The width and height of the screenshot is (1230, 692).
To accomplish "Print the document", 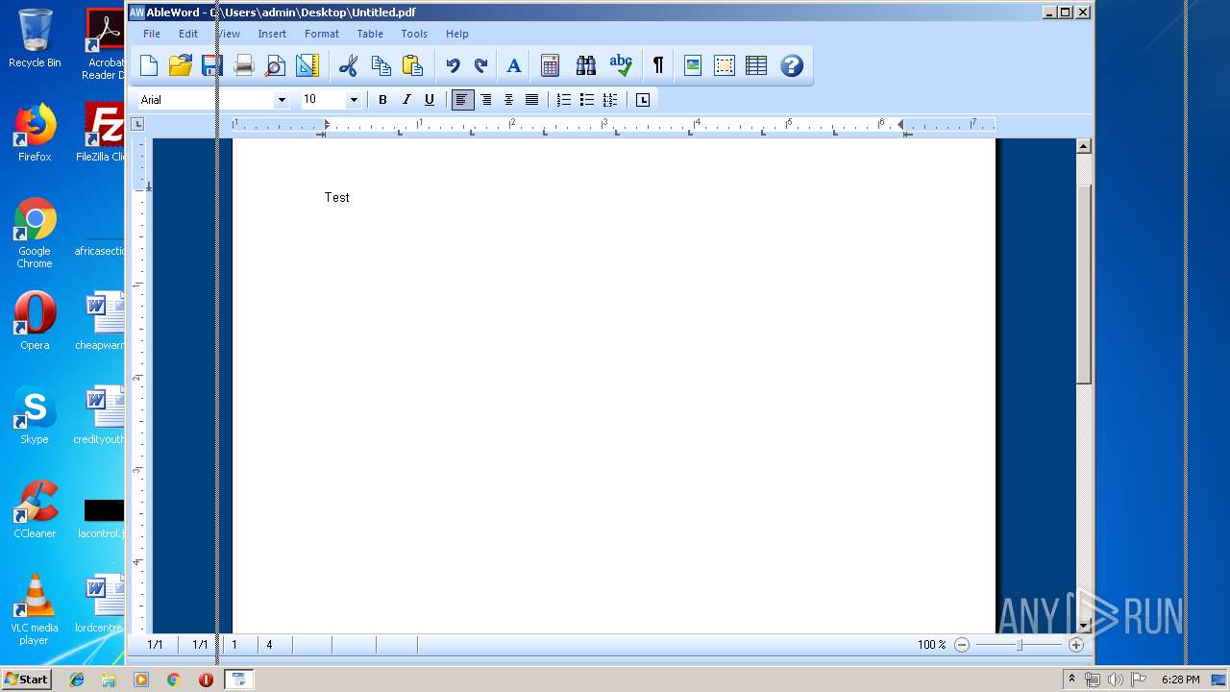I will [244, 65].
